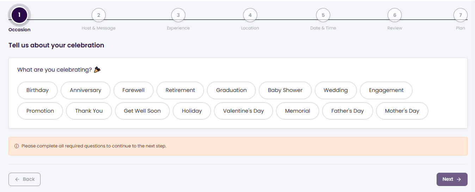Select Baby Shower as occasion

[285, 90]
